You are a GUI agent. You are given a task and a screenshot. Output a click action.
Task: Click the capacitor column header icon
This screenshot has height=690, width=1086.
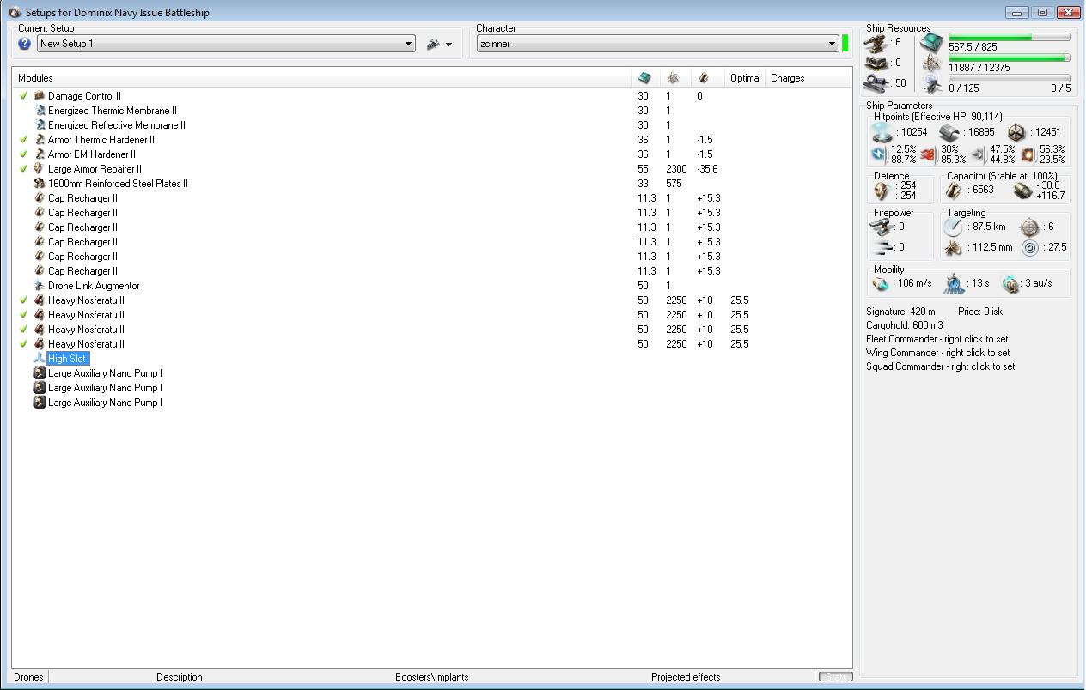(704, 78)
